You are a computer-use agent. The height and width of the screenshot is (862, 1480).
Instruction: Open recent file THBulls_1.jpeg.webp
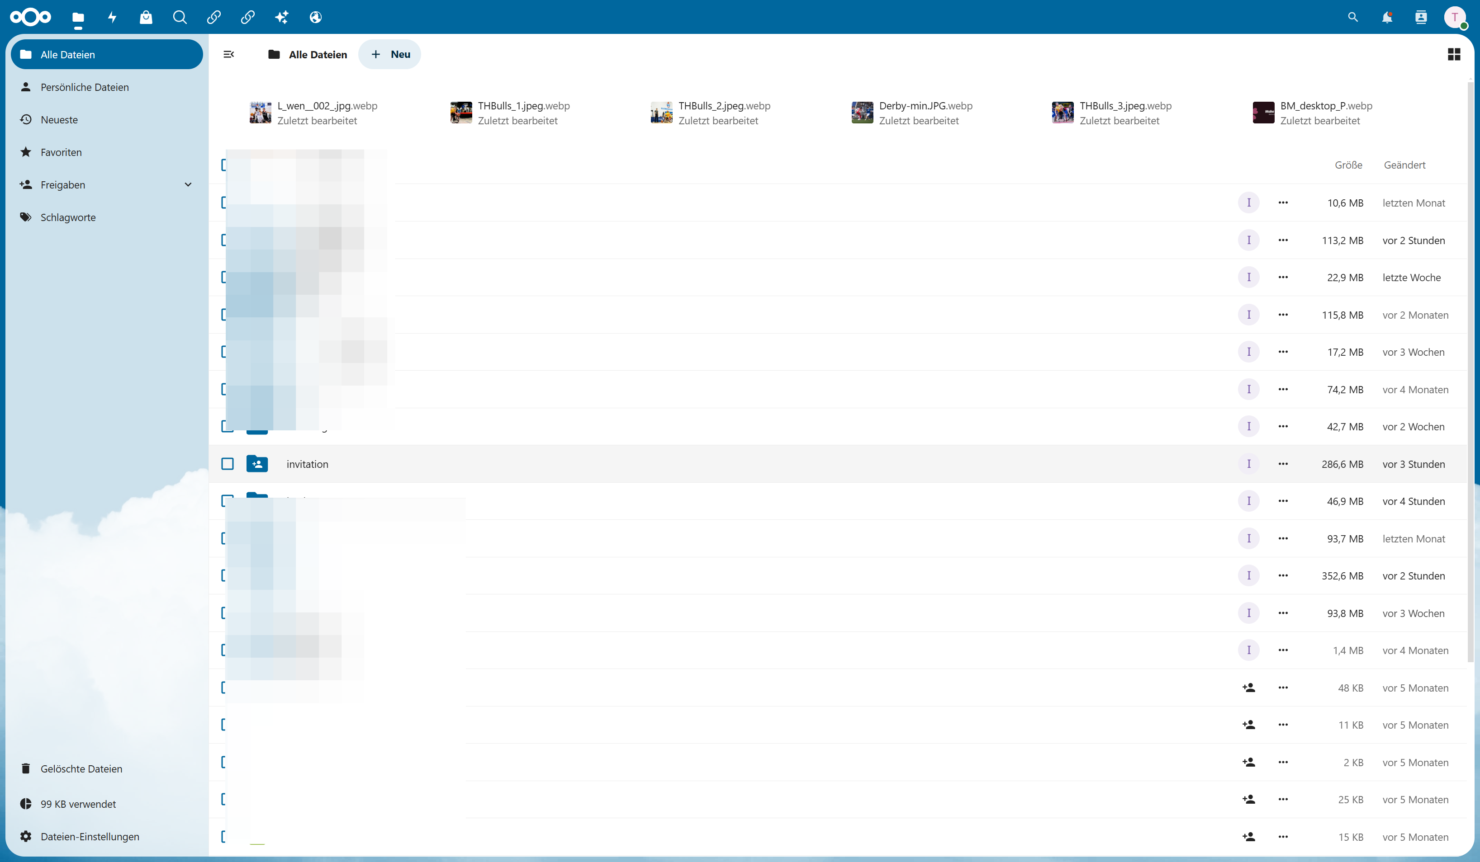pos(510,113)
